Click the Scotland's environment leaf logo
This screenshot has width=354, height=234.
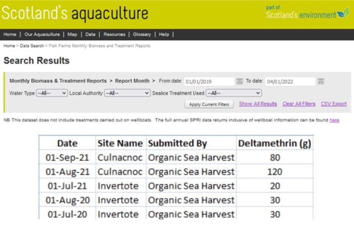(x=343, y=13)
